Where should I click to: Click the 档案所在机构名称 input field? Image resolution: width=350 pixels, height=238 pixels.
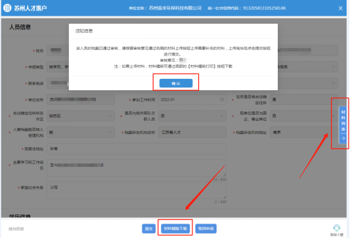pos(192,132)
